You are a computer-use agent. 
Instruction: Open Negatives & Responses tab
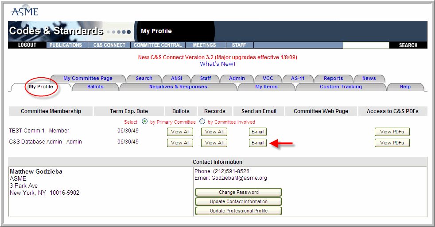click(x=178, y=87)
